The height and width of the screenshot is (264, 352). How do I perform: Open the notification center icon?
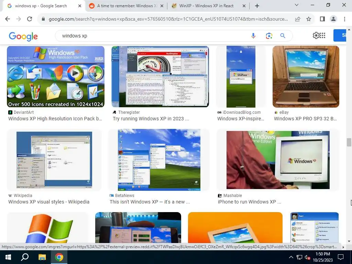(341, 257)
